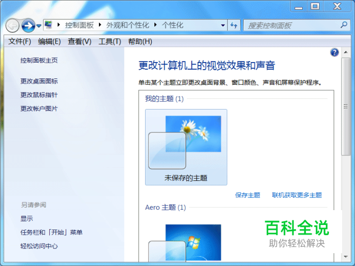
Task: Open the address bar history dropdown
Action: click(223, 25)
